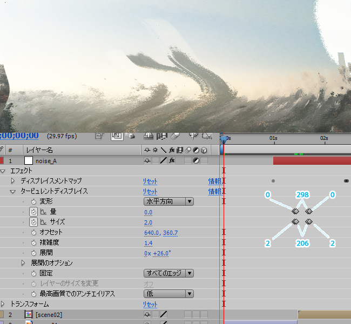Viewport: 351px width, 324px height.
Task: Open the 固定 dropdown showing すべてのエッジ
Action: click(x=168, y=273)
